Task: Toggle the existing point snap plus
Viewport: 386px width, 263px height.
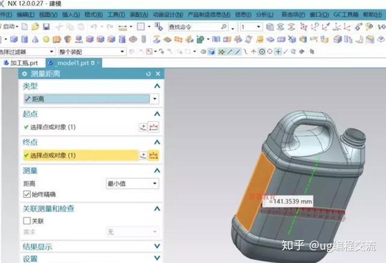Action: [278, 51]
